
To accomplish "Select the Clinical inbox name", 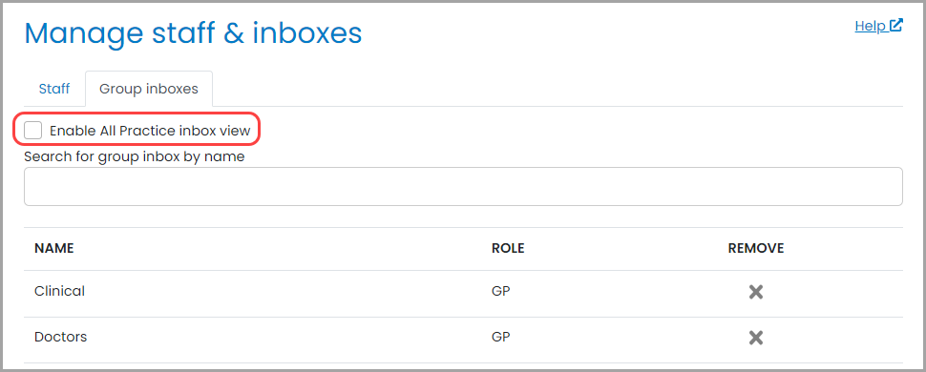I will [59, 291].
